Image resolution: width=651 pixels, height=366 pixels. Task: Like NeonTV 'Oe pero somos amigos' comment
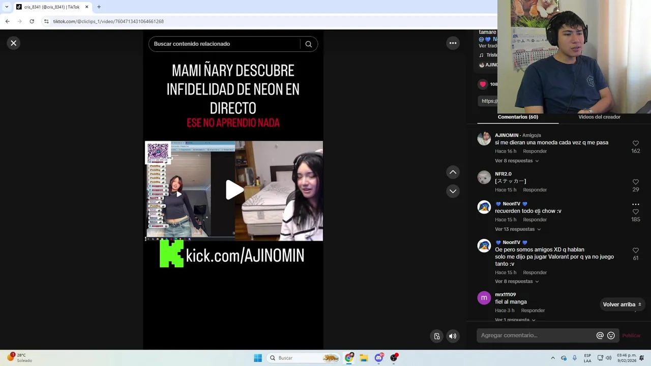(635, 251)
